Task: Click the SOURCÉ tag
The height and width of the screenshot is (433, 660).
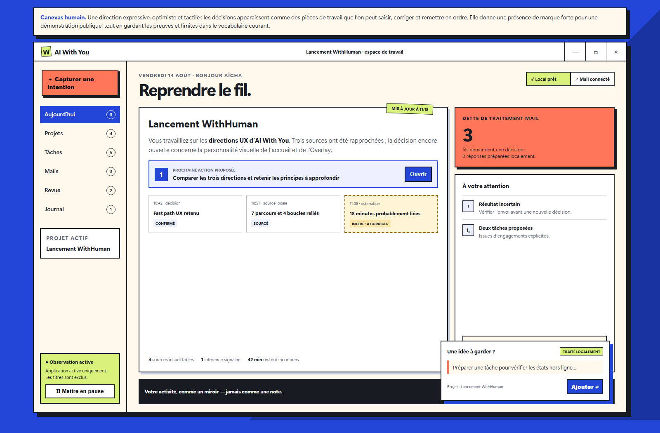Action: tap(261, 224)
